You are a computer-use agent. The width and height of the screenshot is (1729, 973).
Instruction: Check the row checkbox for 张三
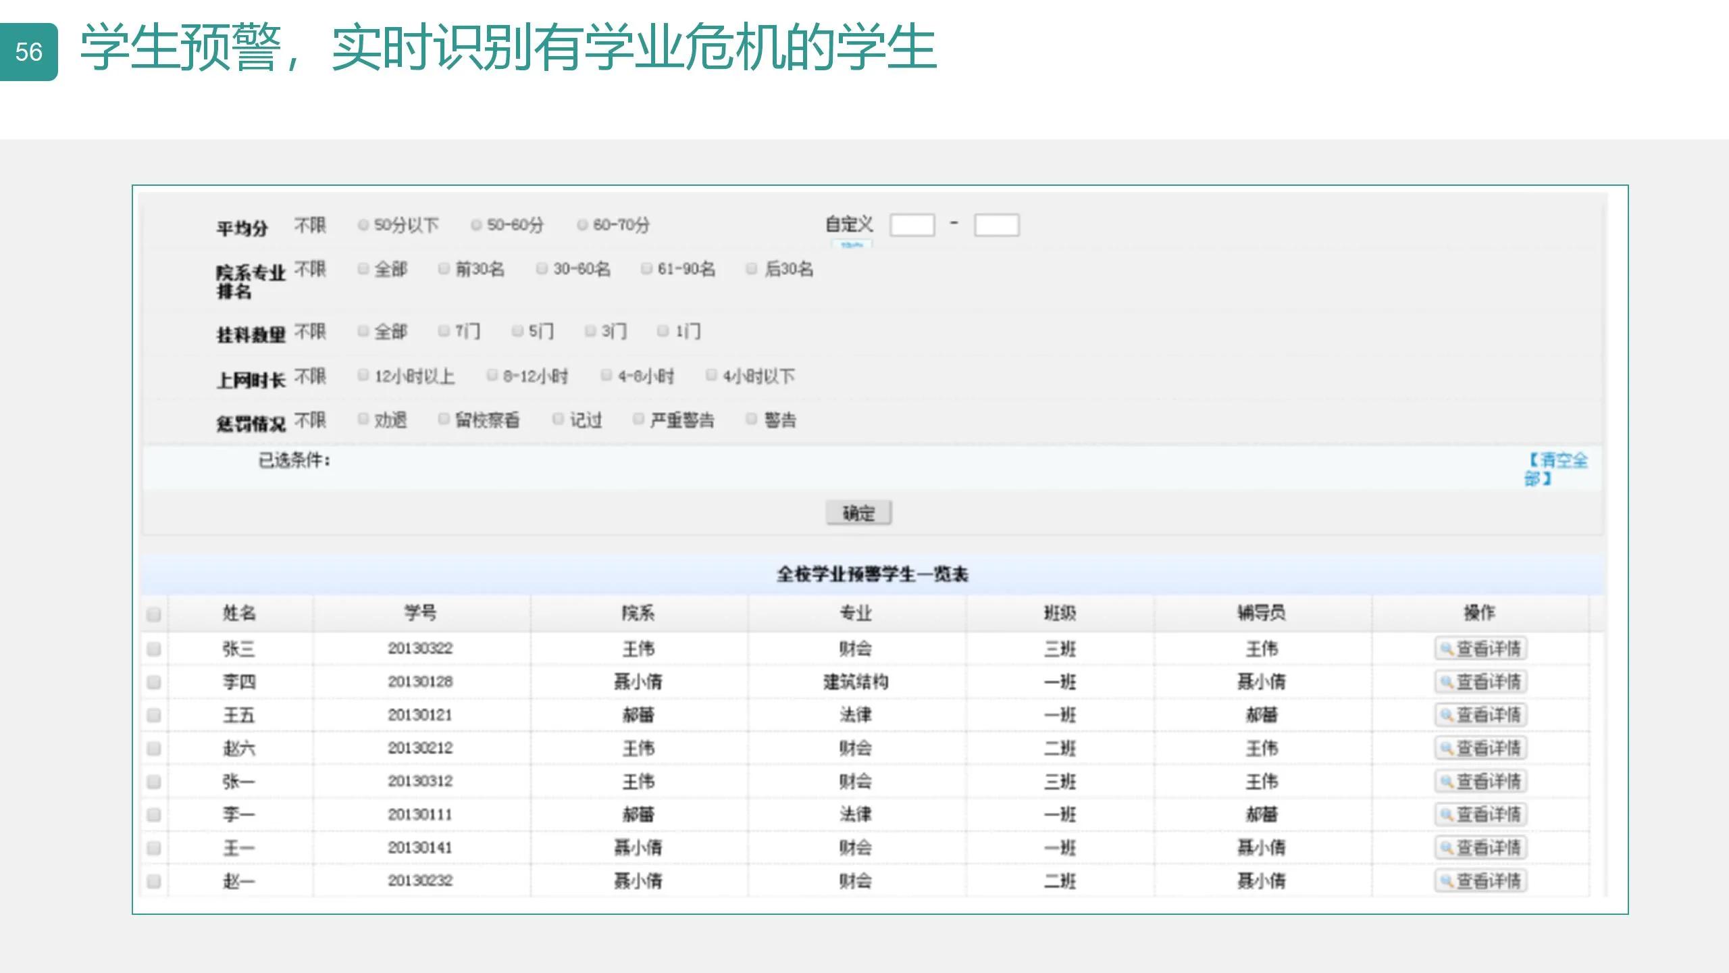(x=154, y=648)
